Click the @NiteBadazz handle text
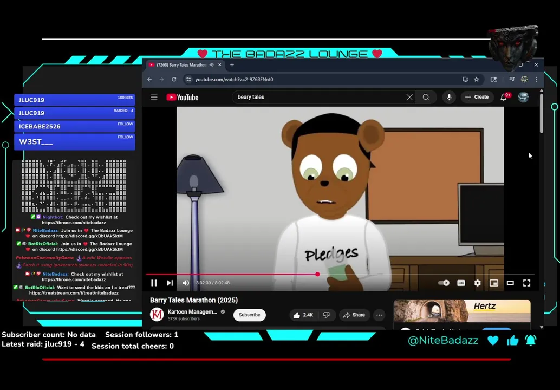This screenshot has width=560, height=390. tap(443, 340)
